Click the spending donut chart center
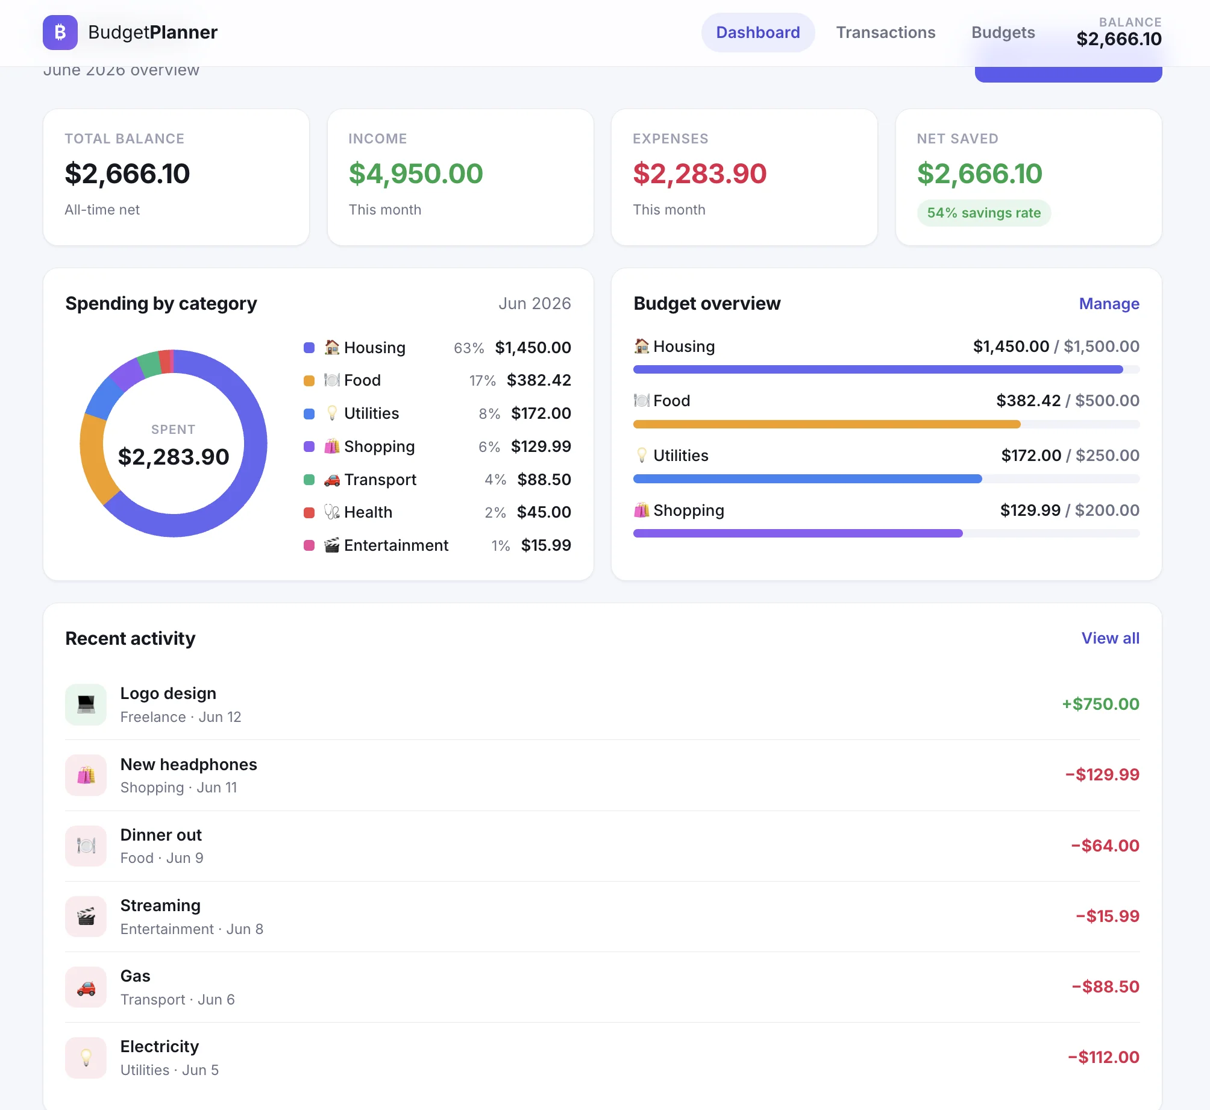Screen dimensions: 1210x1110 (174, 444)
